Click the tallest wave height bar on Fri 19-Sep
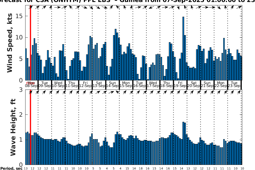The height and width of the screenshot is (170, 255). (x=183, y=143)
